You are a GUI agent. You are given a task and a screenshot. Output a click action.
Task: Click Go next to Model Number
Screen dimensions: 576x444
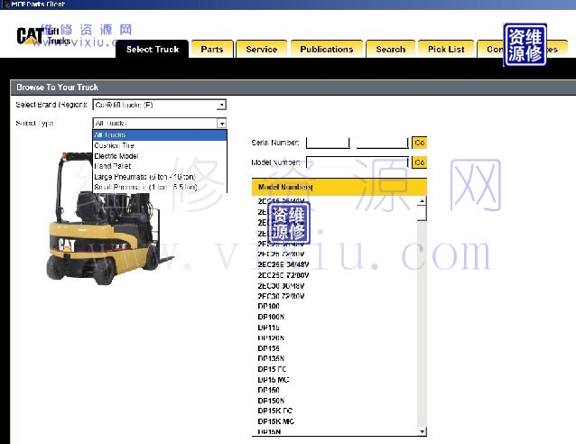point(419,162)
